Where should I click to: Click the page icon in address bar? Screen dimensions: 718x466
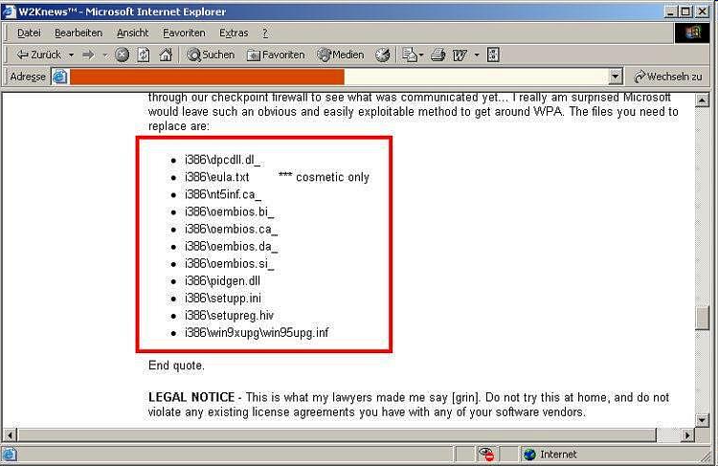pyautogui.click(x=60, y=77)
